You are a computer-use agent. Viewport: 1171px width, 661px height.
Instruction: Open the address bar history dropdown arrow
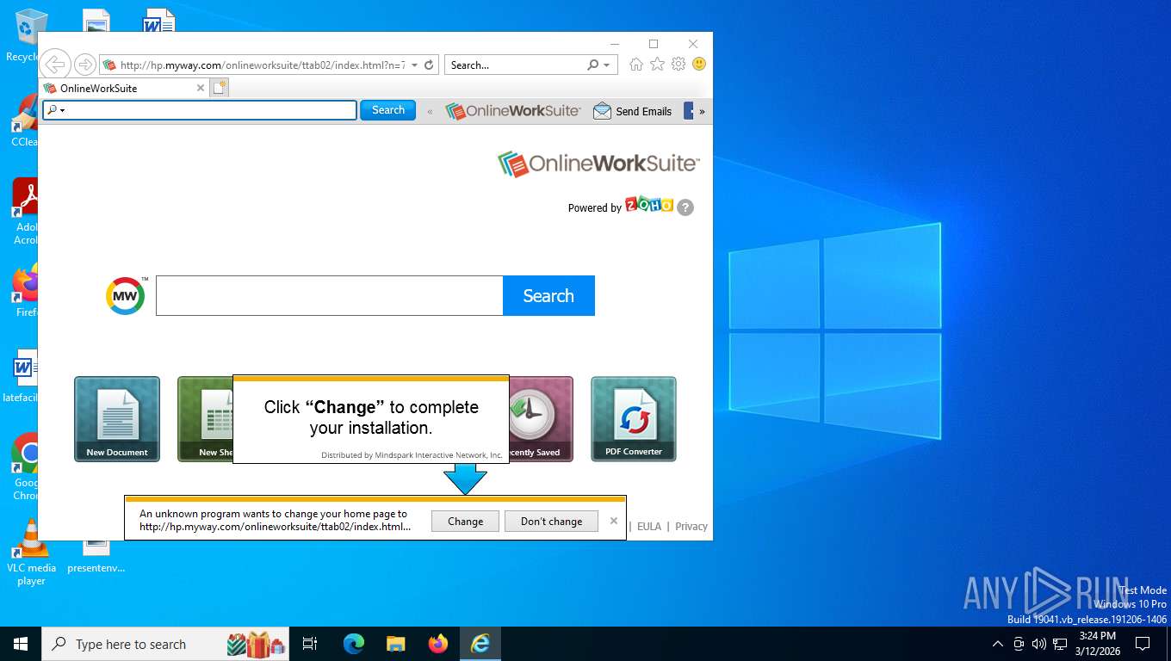pyautogui.click(x=414, y=65)
